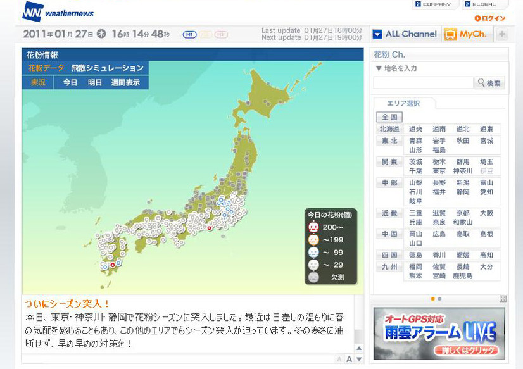Select the 実況 view
Image resolution: width=523 pixels, height=369 pixels.
38,82
